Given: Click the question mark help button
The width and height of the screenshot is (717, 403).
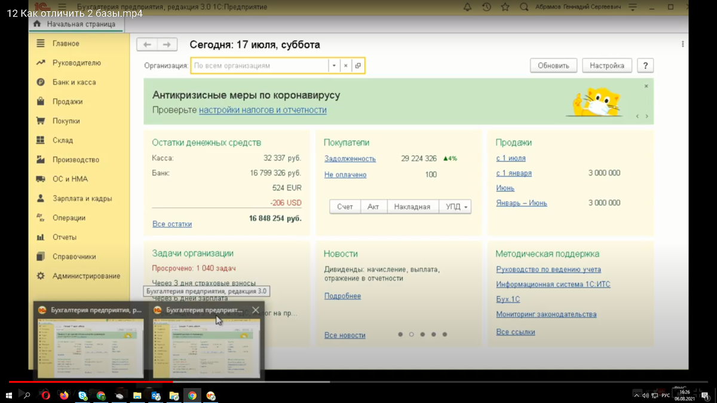Looking at the screenshot, I should 645,66.
